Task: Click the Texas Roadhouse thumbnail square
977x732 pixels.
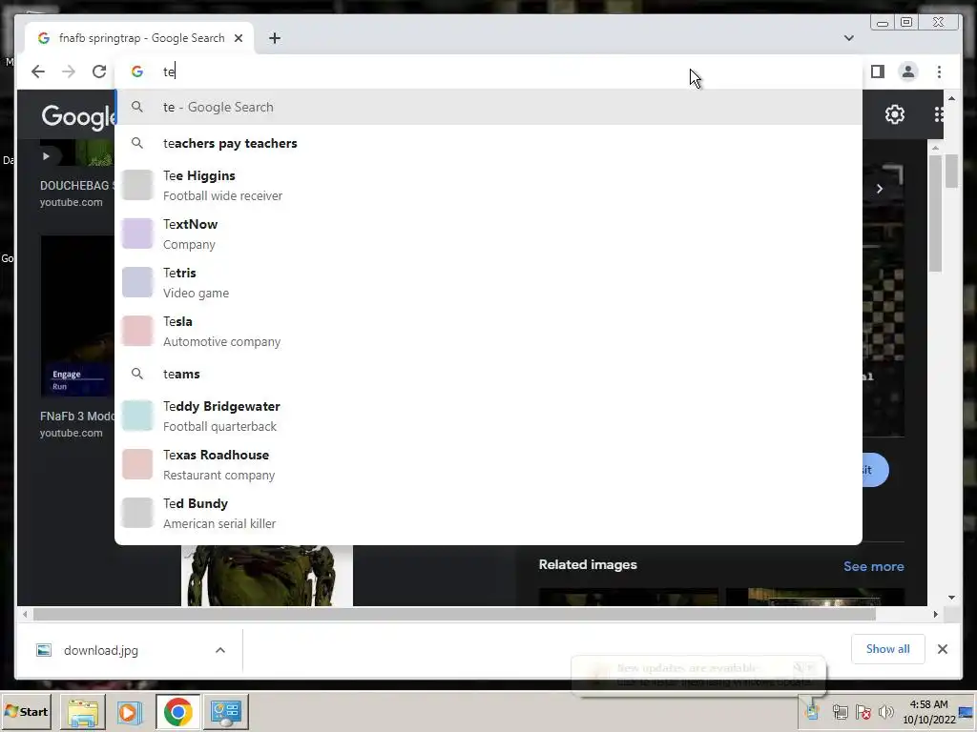Action: (x=137, y=464)
